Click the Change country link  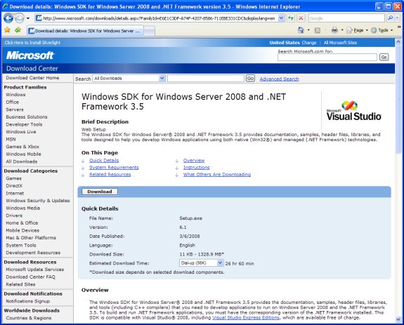tap(309, 43)
